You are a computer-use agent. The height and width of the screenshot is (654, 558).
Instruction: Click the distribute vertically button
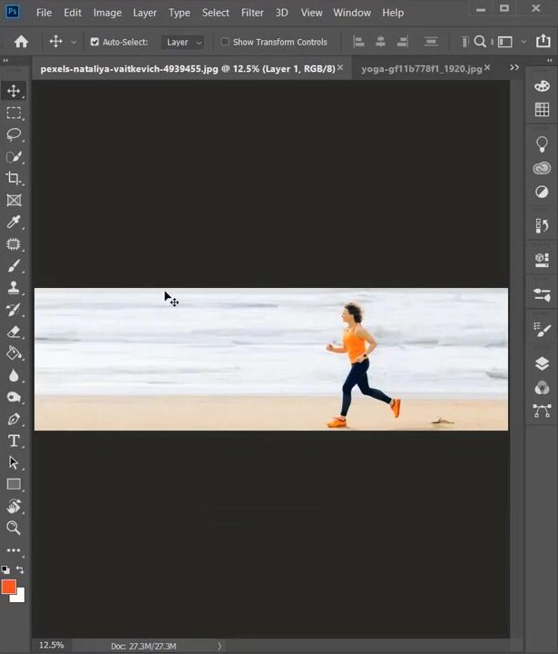point(430,42)
